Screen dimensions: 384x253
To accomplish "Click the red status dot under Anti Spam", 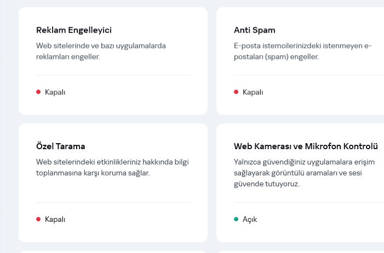I will pyautogui.click(x=236, y=92).
